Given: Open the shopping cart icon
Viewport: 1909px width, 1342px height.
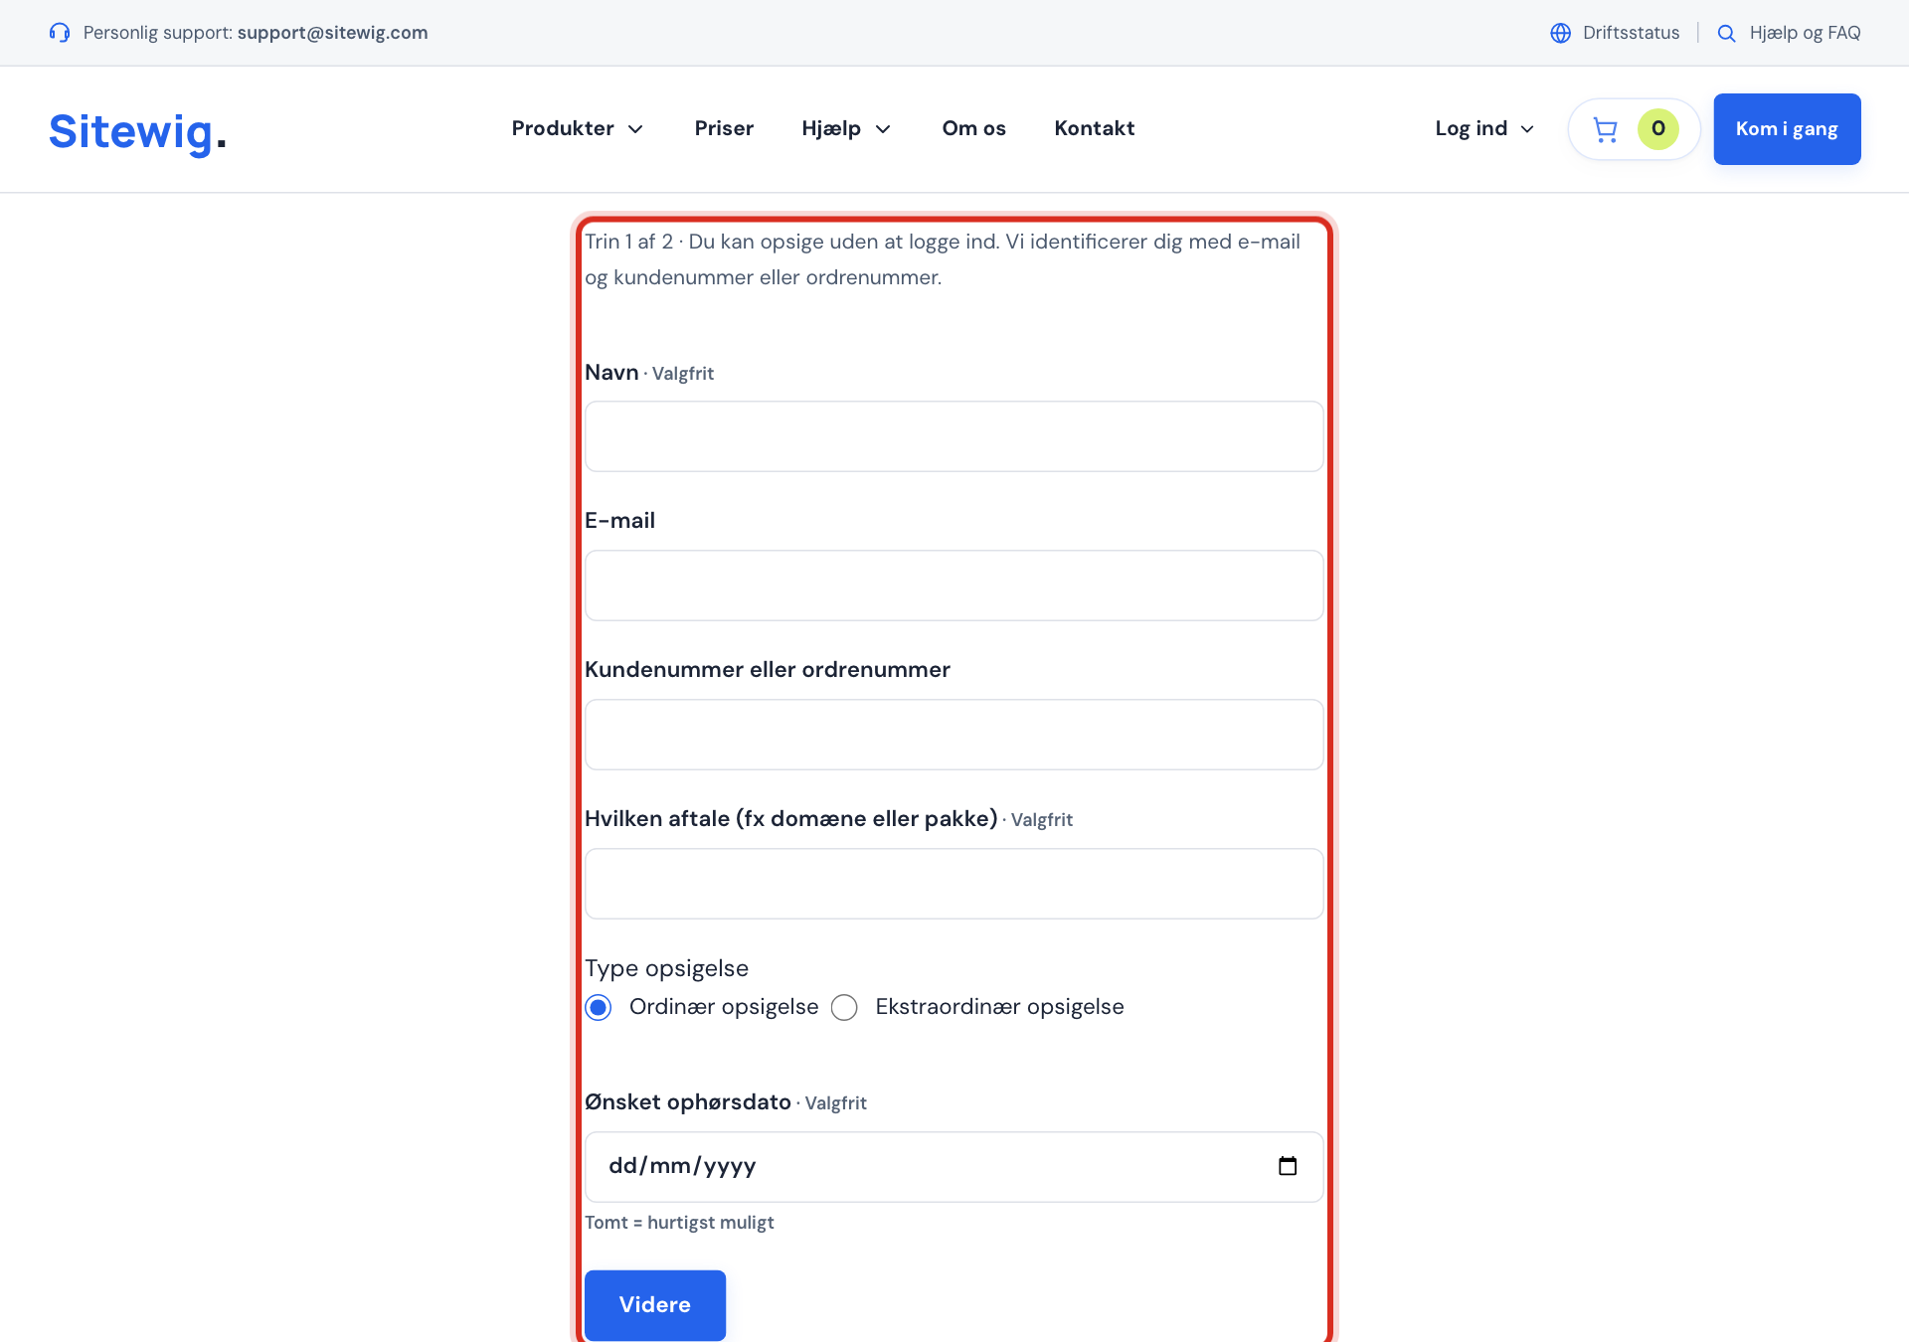Looking at the screenshot, I should [x=1605, y=129].
